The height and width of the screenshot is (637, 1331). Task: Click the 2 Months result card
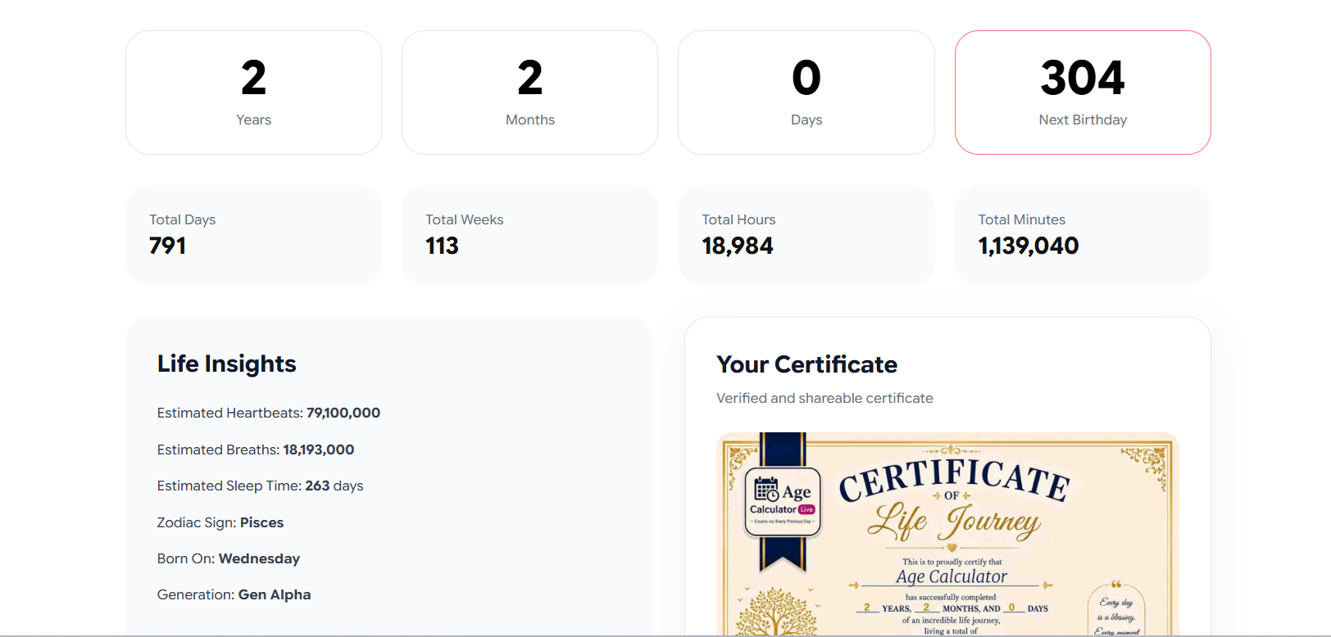[529, 93]
